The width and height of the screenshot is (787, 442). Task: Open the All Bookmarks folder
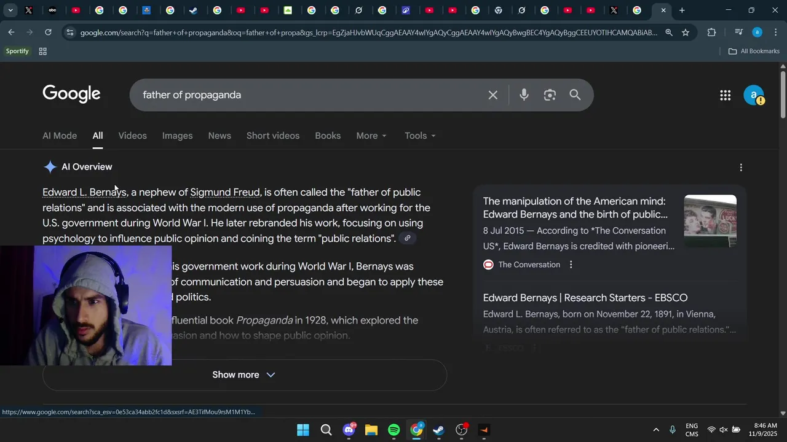(754, 52)
